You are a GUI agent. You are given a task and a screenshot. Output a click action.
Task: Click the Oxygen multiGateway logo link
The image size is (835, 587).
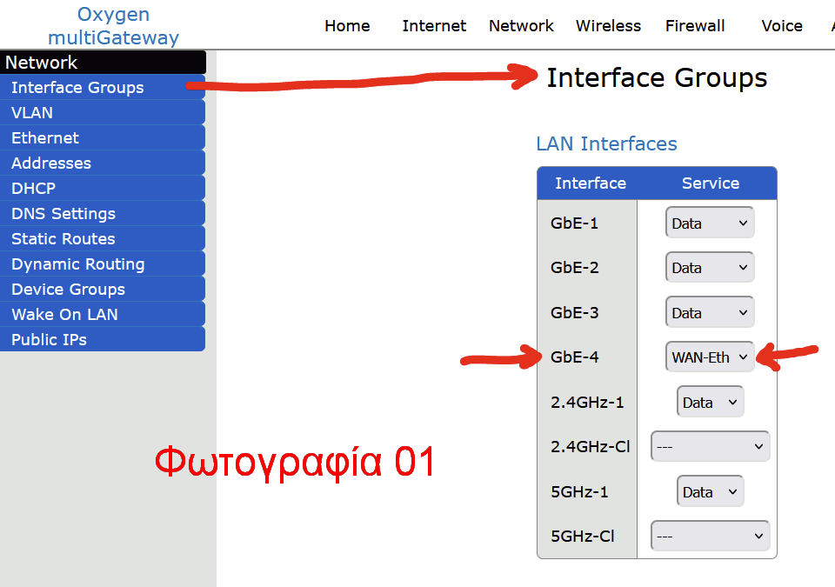[113, 25]
